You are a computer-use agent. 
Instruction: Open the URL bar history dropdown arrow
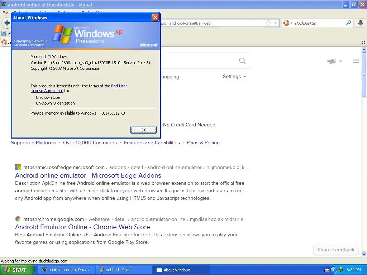276,23
